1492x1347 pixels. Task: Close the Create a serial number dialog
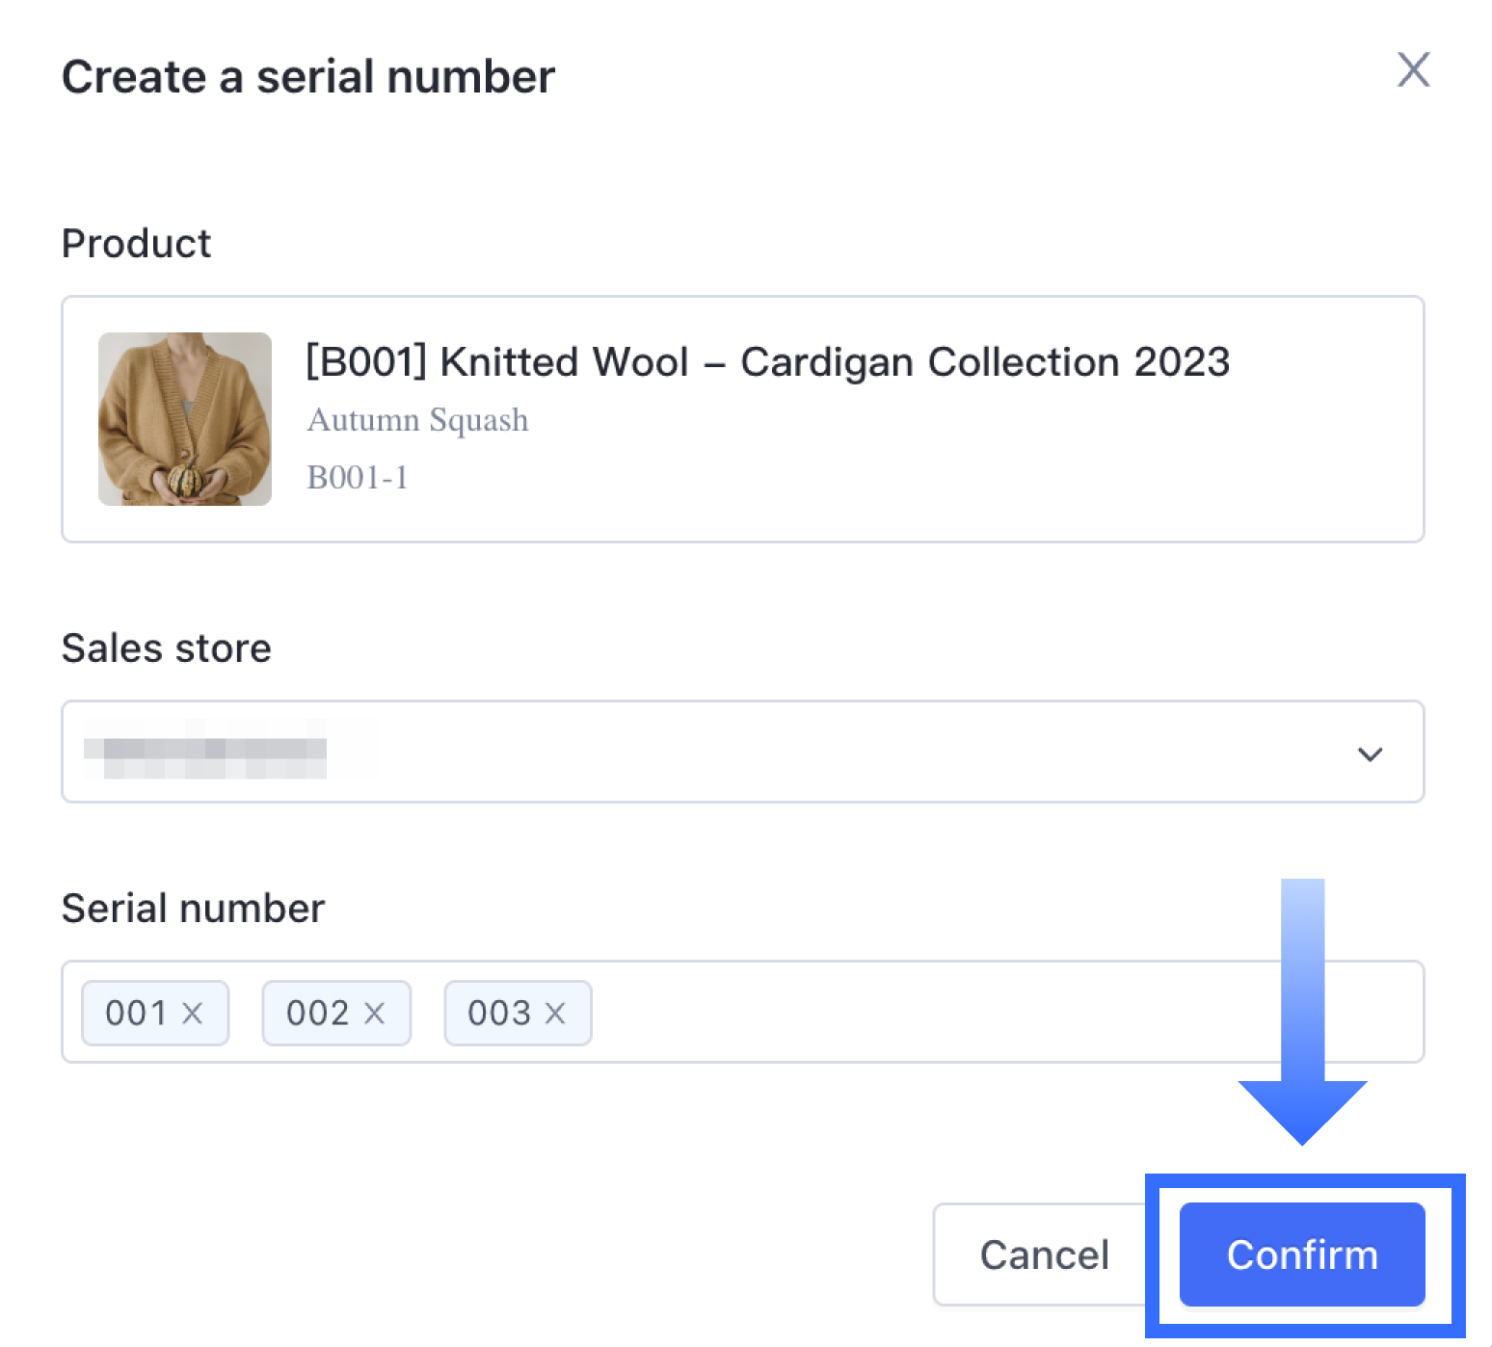1413,69
